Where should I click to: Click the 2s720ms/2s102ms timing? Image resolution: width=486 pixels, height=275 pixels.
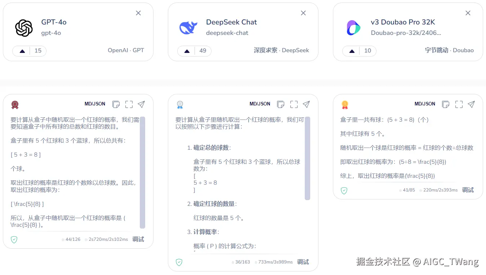(x=108, y=239)
